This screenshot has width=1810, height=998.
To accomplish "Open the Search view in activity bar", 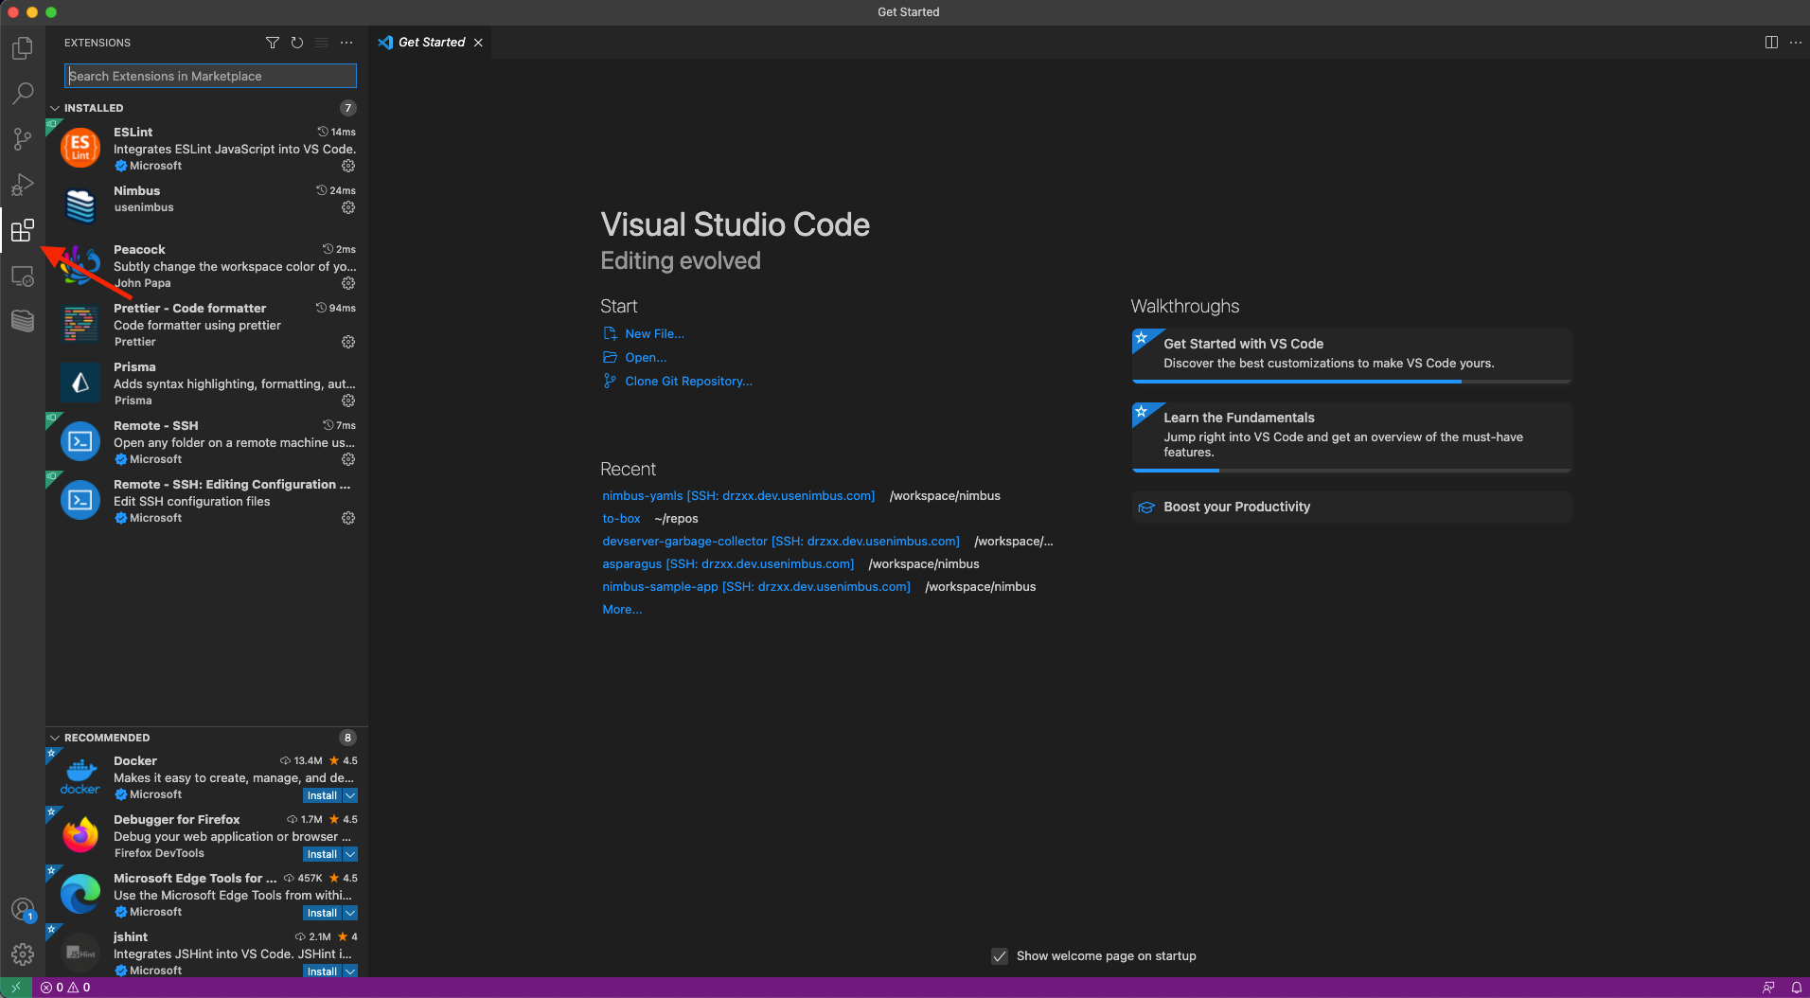I will tap(23, 93).
